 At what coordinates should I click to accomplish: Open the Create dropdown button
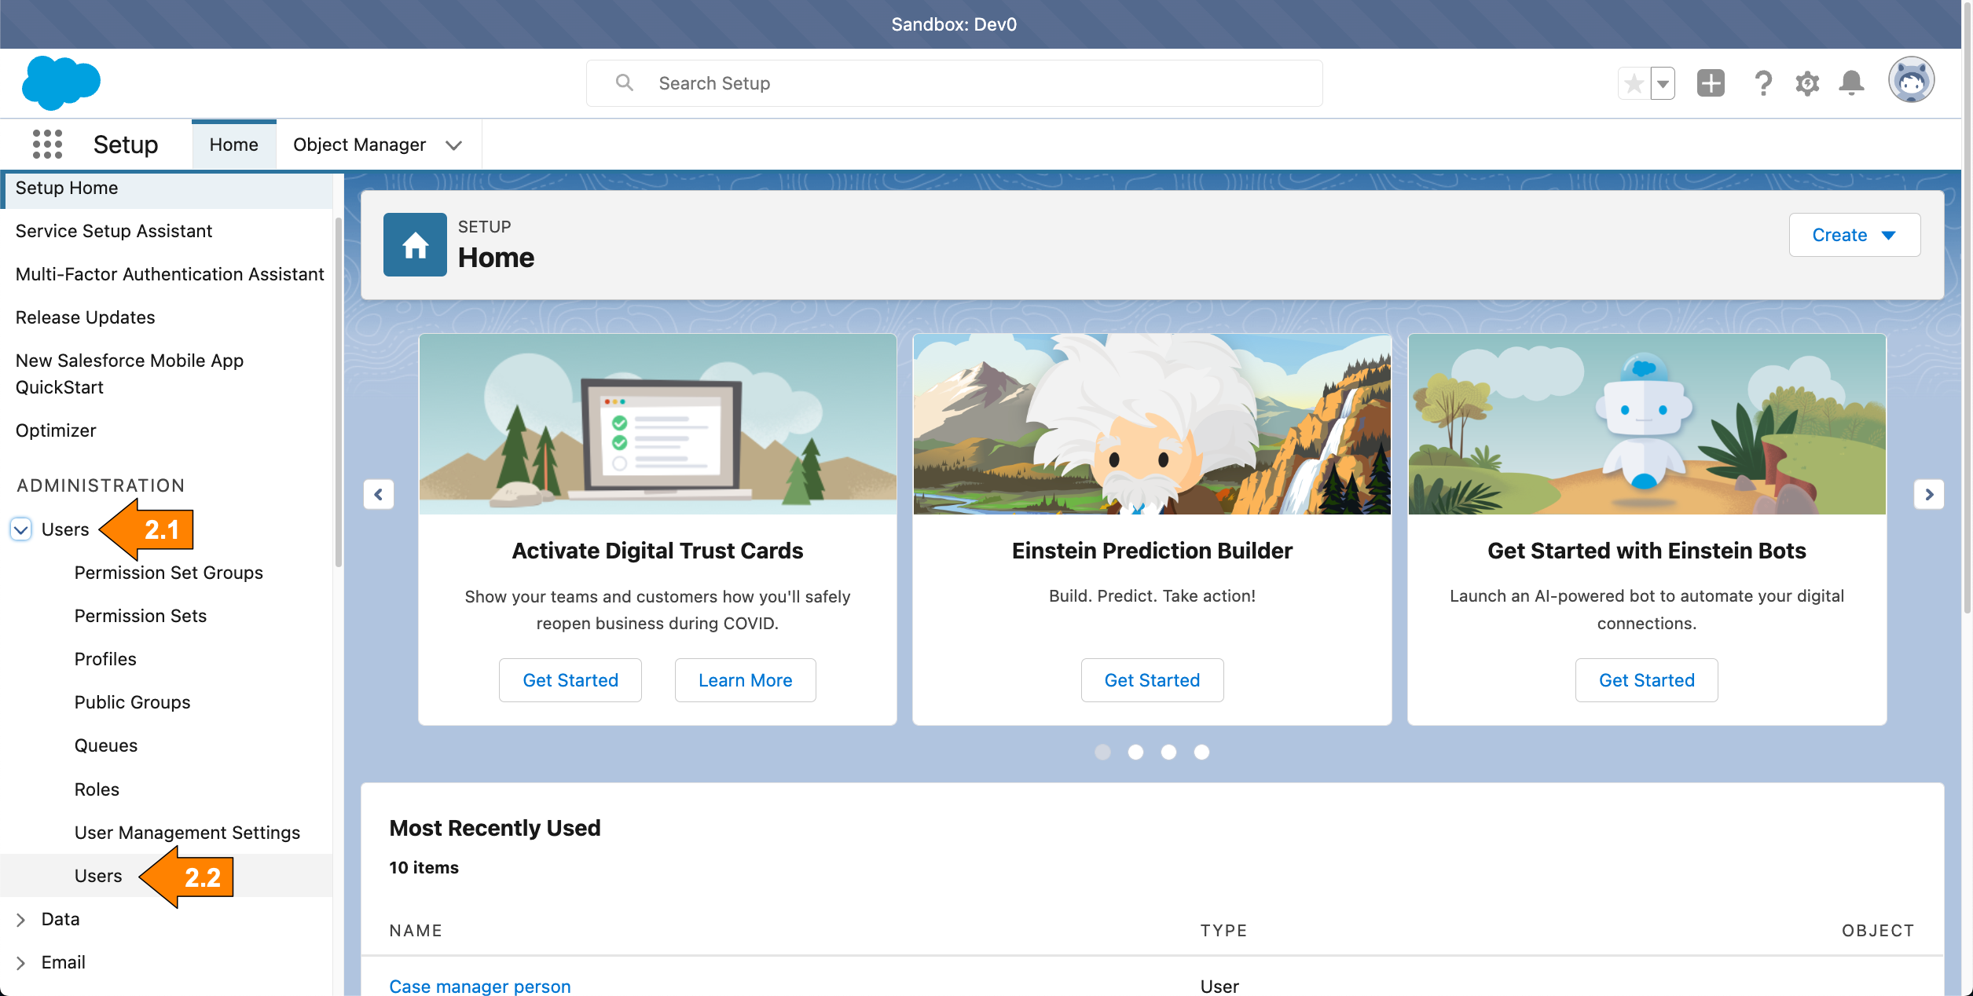pyautogui.click(x=1854, y=235)
